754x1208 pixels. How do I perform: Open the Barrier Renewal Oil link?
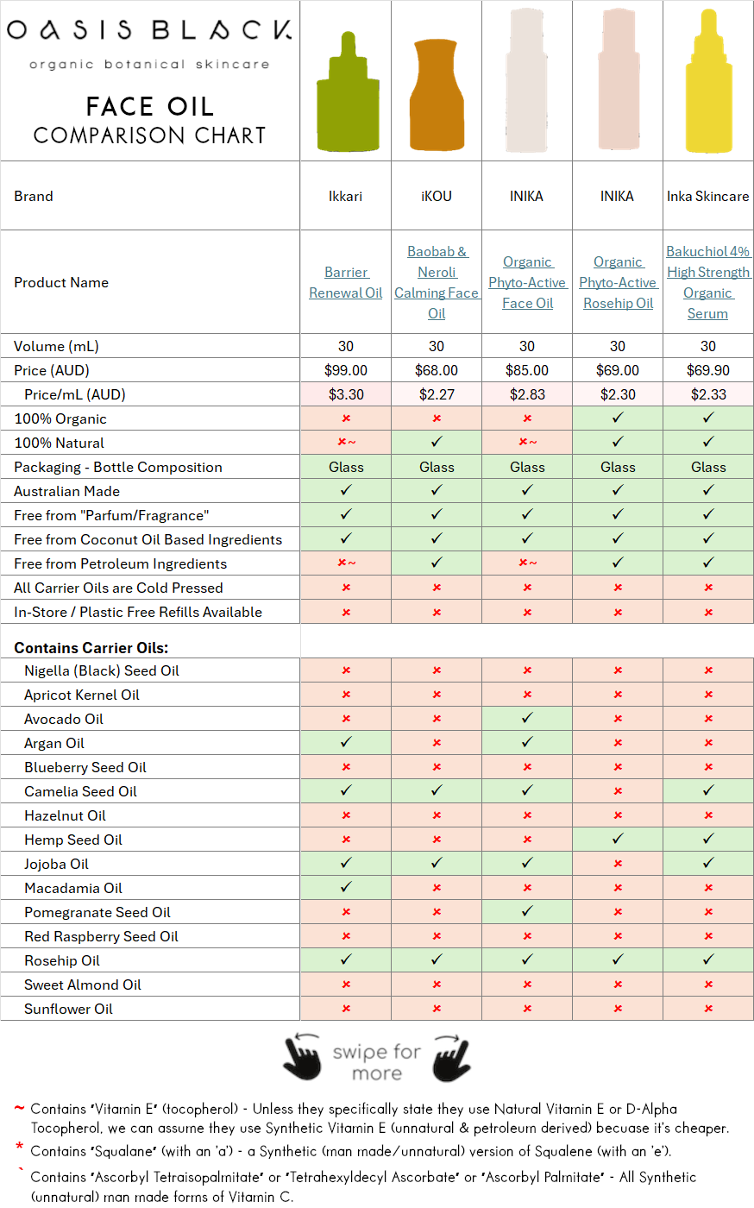point(346,282)
